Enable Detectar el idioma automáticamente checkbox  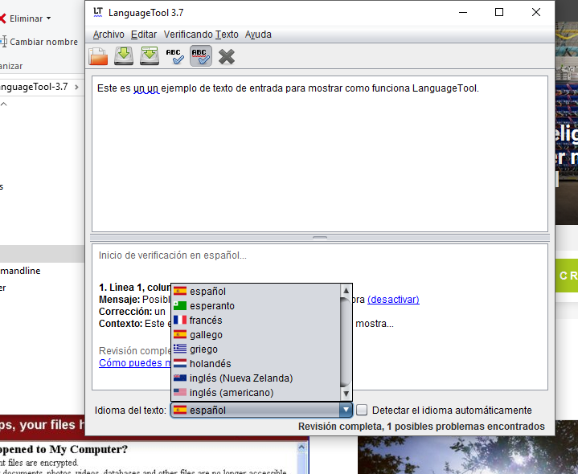click(362, 410)
